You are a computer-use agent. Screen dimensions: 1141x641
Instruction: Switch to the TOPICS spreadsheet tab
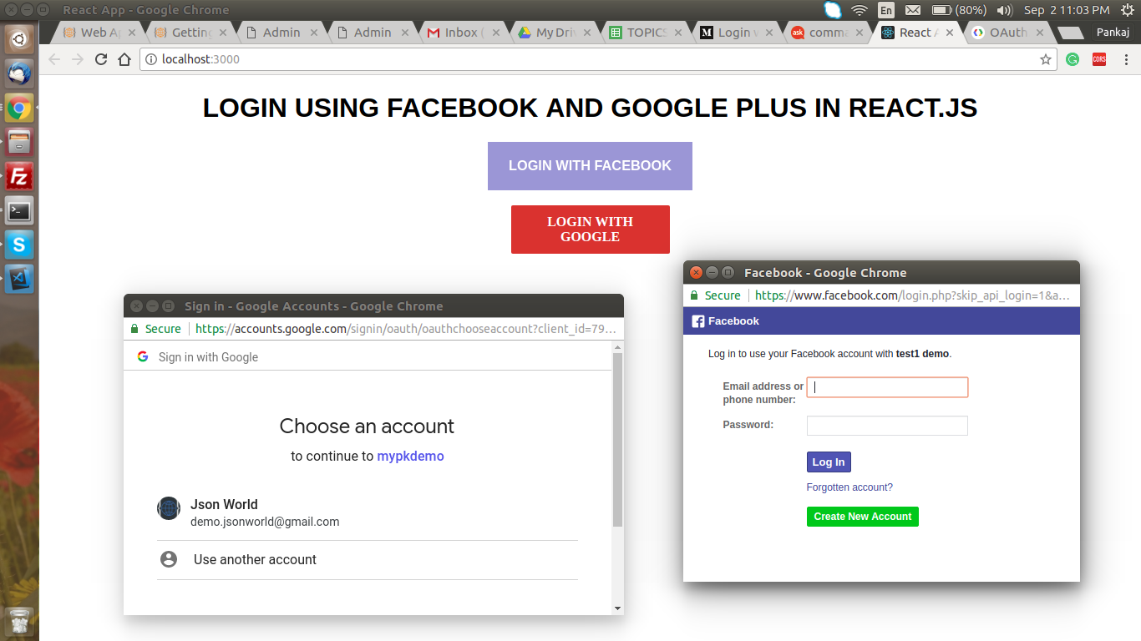(646, 33)
